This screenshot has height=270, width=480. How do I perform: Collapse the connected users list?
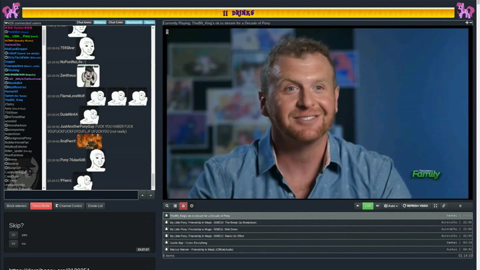point(6,23)
